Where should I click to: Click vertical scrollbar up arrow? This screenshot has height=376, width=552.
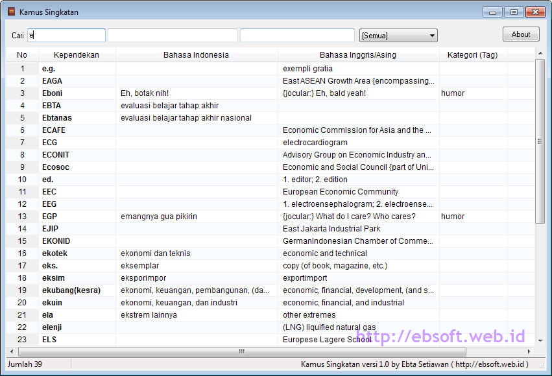pos(540,53)
